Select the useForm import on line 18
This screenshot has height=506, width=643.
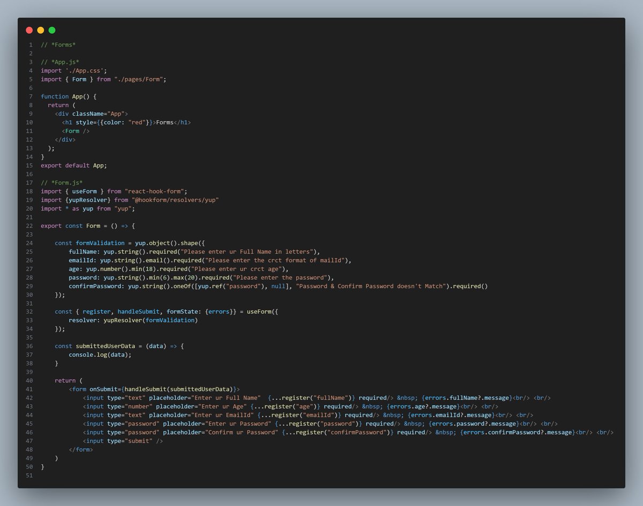[x=84, y=191]
